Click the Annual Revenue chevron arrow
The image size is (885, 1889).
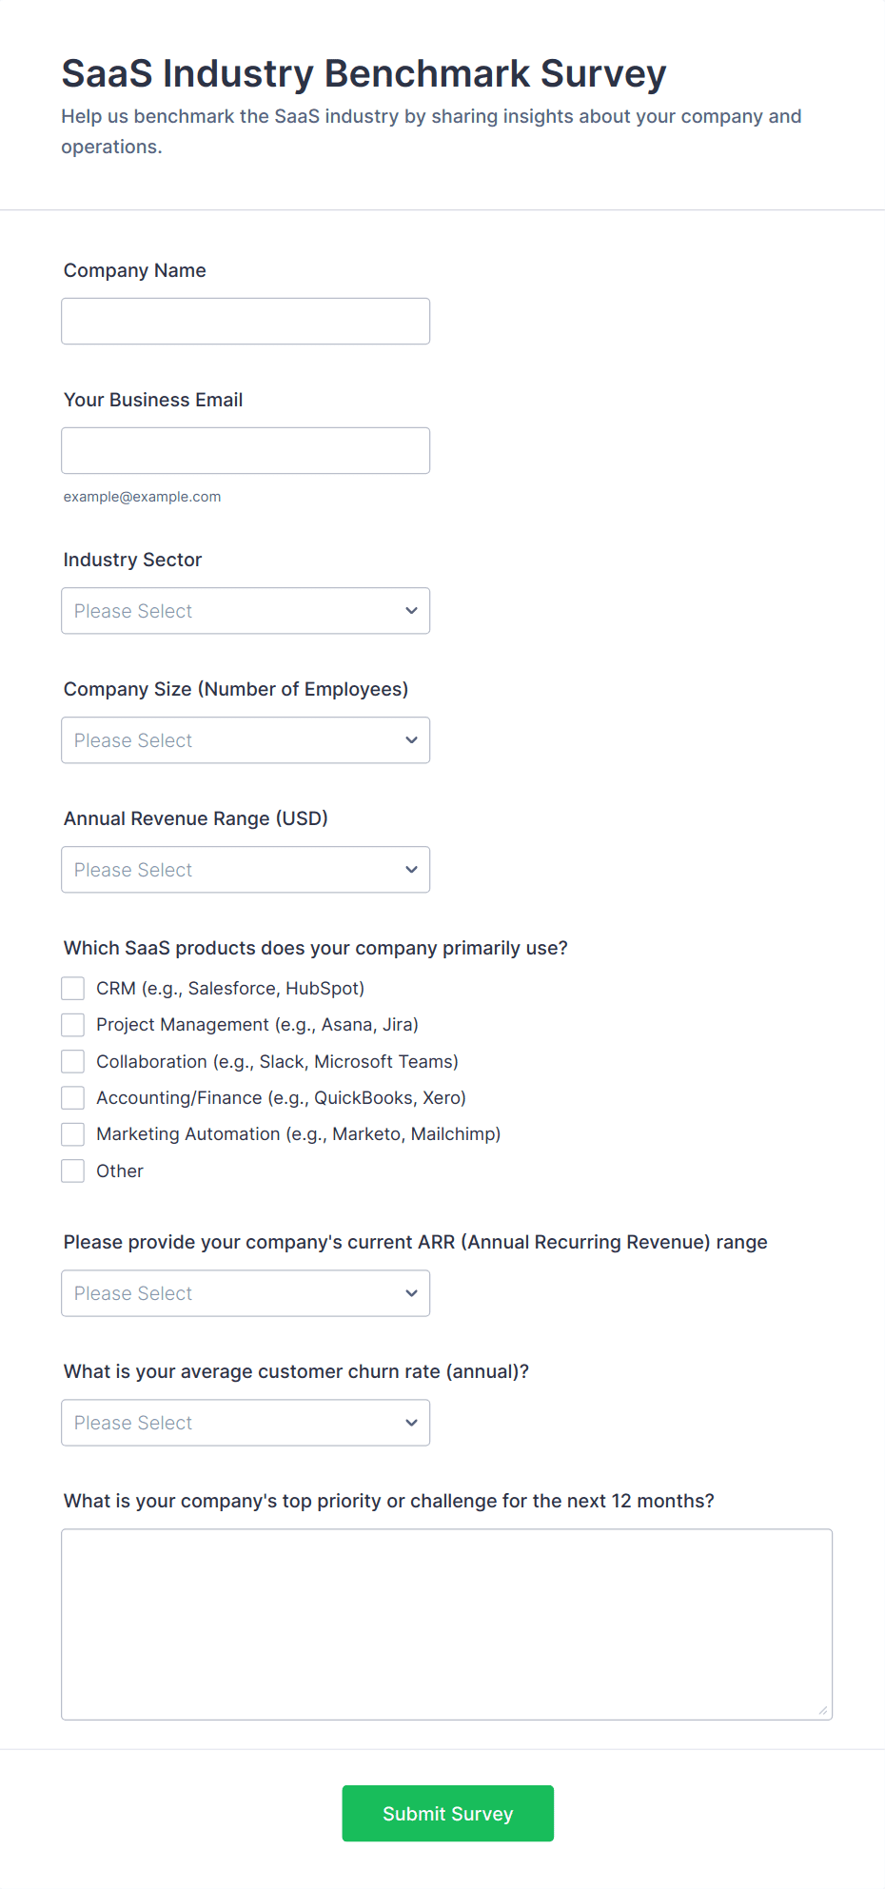point(411,870)
